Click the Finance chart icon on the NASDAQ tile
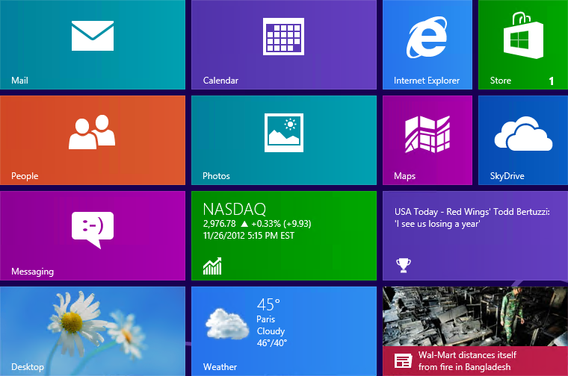The width and height of the screenshot is (568, 376). pyautogui.click(x=212, y=266)
